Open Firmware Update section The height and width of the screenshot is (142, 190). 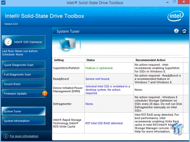[21, 93]
